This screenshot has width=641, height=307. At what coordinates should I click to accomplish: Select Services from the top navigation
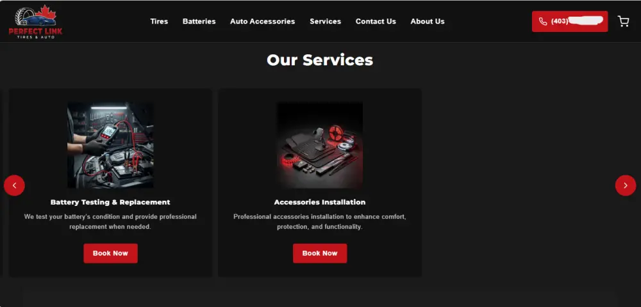pyautogui.click(x=326, y=21)
